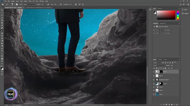The width and height of the screenshot is (190, 106).
Task: Link width and height in Properties
Action: point(162,30)
